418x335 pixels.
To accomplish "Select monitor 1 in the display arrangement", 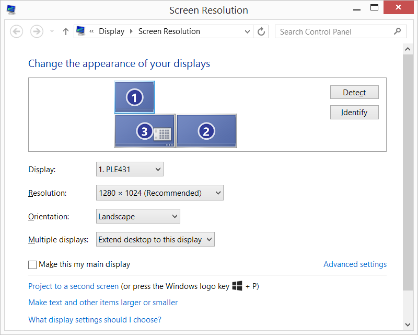I will tap(134, 97).
